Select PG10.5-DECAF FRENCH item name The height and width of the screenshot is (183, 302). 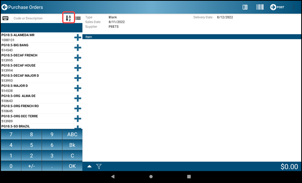(20, 55)
